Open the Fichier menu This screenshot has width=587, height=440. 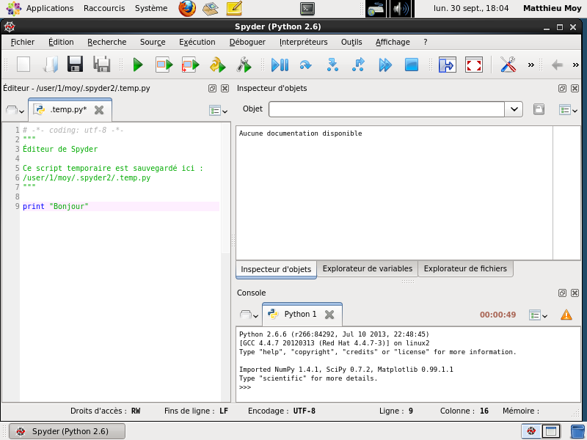point(23,42)
